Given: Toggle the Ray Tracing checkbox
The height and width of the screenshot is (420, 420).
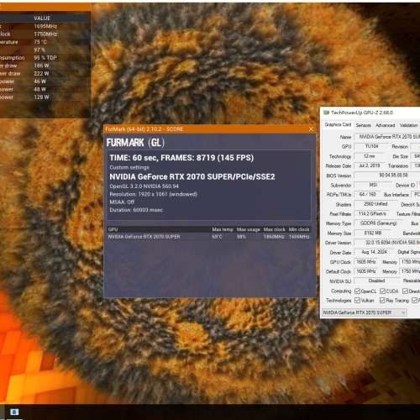Looking at the screenshot, I should [x=382, y=300].
